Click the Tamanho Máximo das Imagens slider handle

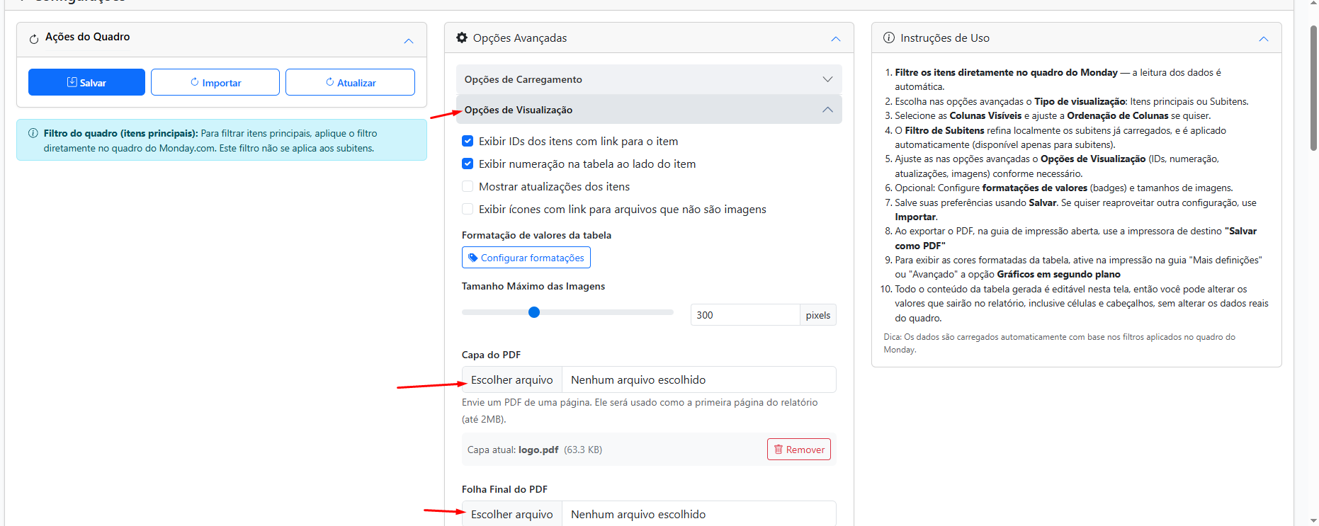[534, 312]
